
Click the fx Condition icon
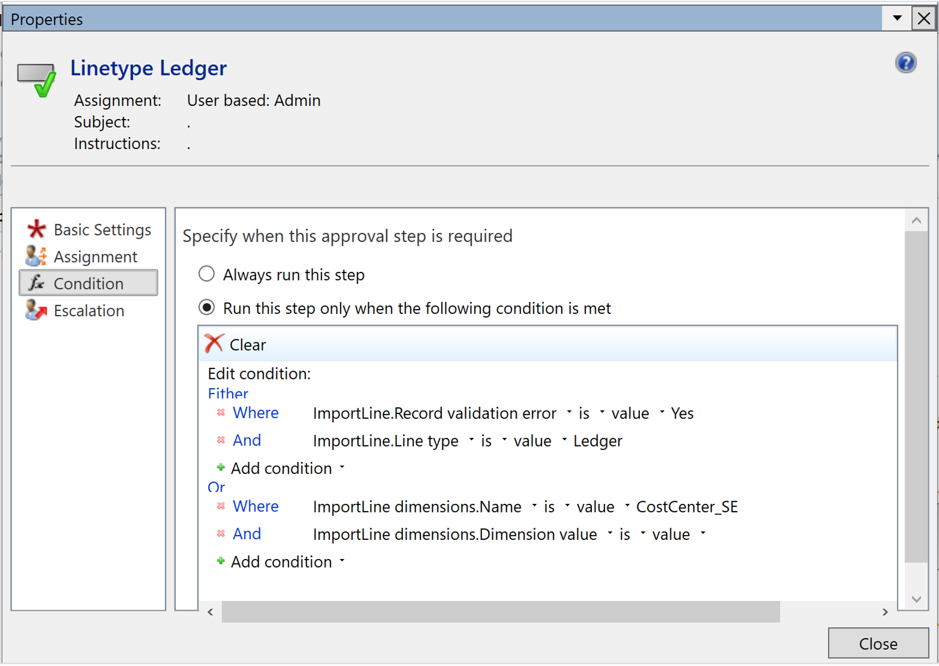[37, 283]
